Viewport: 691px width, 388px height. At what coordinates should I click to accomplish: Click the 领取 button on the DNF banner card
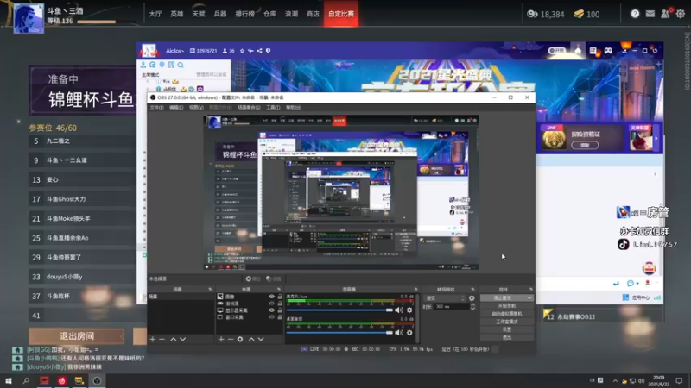pyautogui.click(x=585, y=145)
